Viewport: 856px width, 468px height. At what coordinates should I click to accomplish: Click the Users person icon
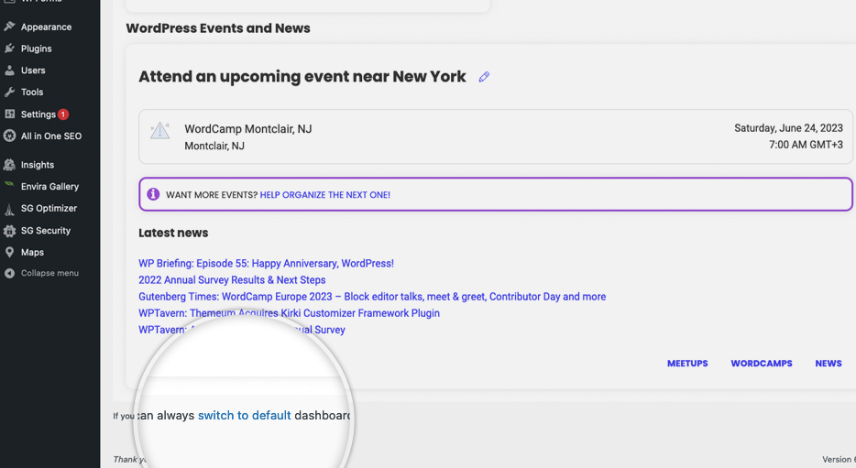click(x=9, y=70)
